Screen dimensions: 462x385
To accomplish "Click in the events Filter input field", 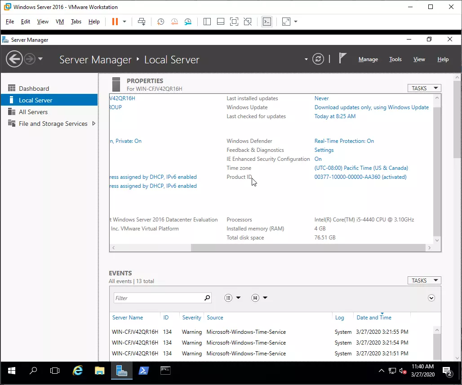I will coord(158,298).
